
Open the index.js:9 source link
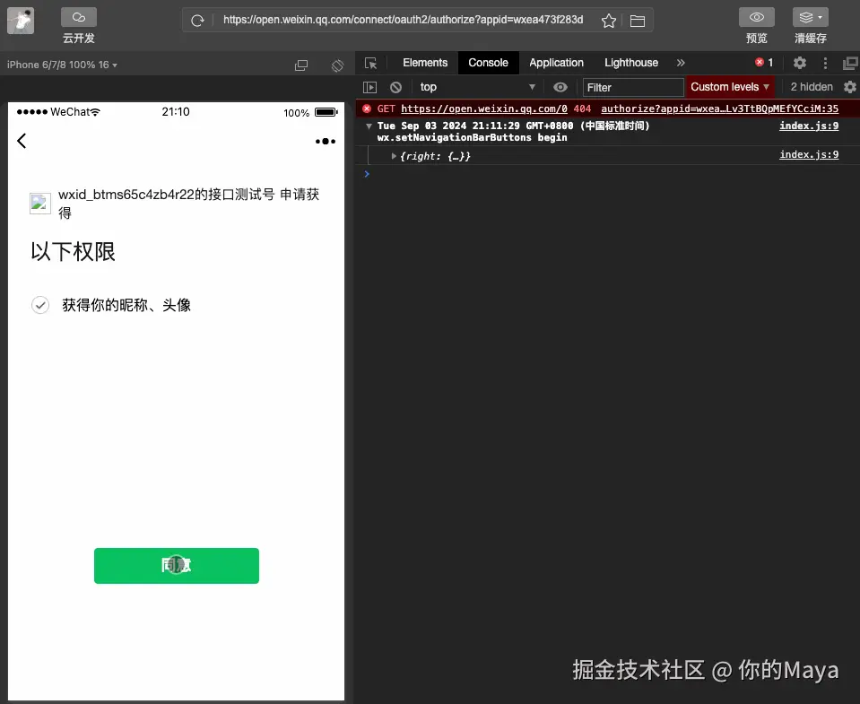coord(808,126)
